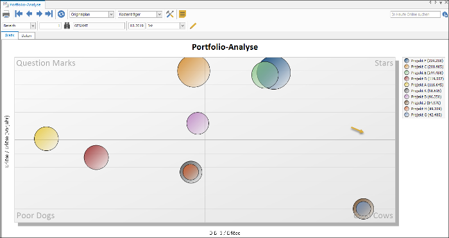
Task: Click the 01.2019 period field
Action: [x=137, y=26]
